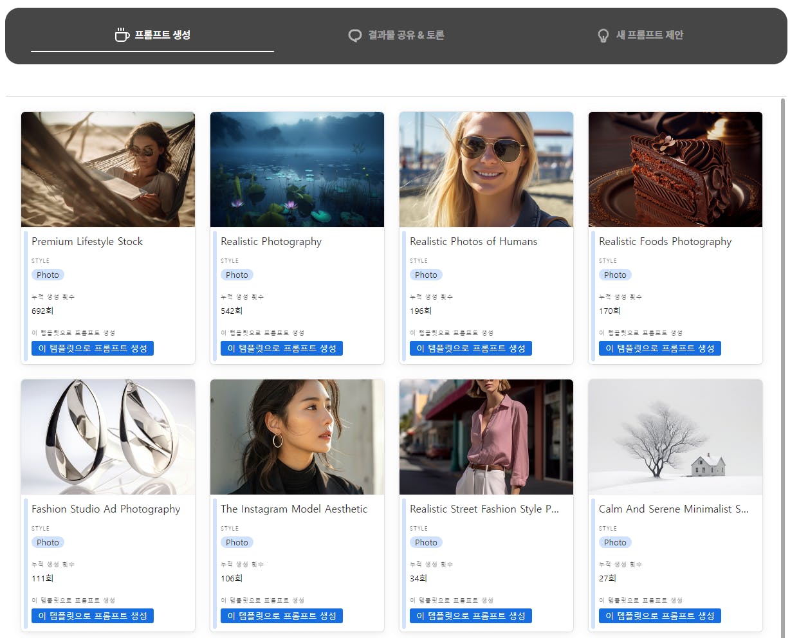The image size is (790, 638).
Task: Click the speech bubble icon for sharing results
Action: coord(355,35)
